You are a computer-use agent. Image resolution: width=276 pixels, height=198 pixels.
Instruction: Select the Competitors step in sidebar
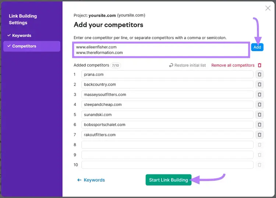coord(32,46)
